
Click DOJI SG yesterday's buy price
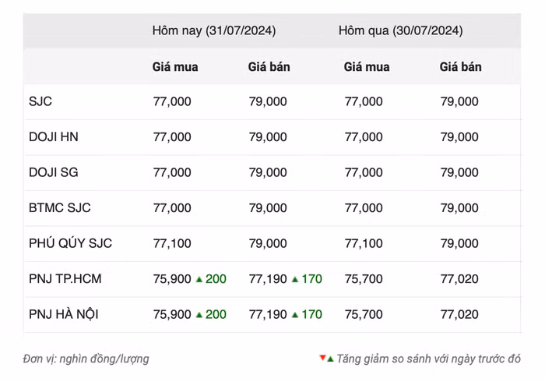click(x=364, y=172)
